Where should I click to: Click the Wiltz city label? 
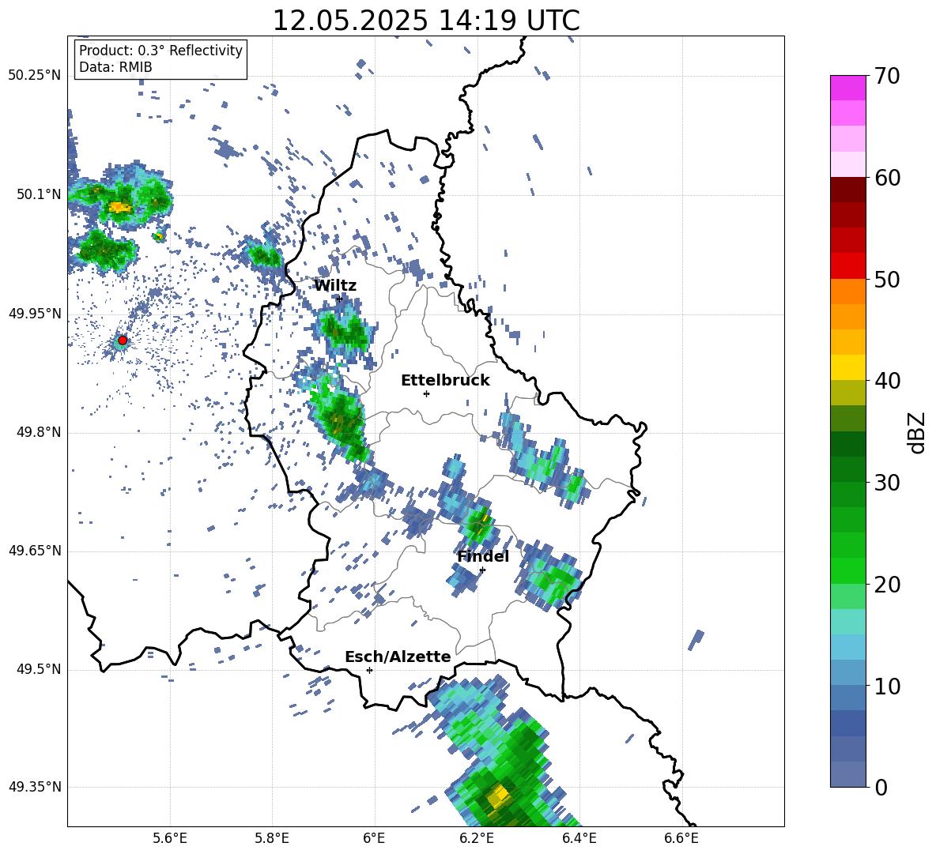coord(335,286)
